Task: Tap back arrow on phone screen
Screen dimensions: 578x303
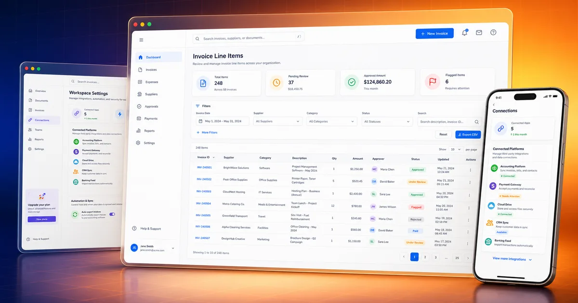Action: 494,104
